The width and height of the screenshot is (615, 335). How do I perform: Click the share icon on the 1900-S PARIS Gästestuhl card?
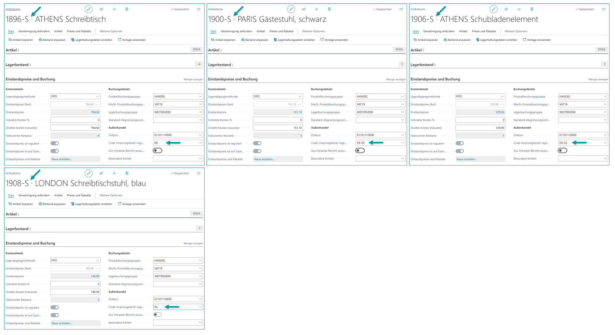304,9
